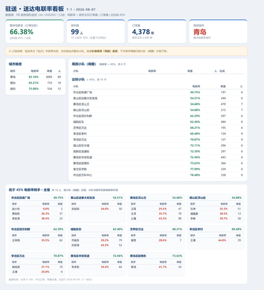The image size is (264, 290).
Task: Select the 25.0% rider rate
Action: click(x=45, y=272)
